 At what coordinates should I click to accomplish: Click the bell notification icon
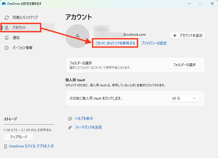[x=7, y=38]
